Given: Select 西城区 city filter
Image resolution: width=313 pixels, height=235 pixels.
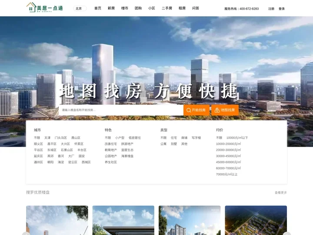Looking at the screenshot, I should coord(86,162).
